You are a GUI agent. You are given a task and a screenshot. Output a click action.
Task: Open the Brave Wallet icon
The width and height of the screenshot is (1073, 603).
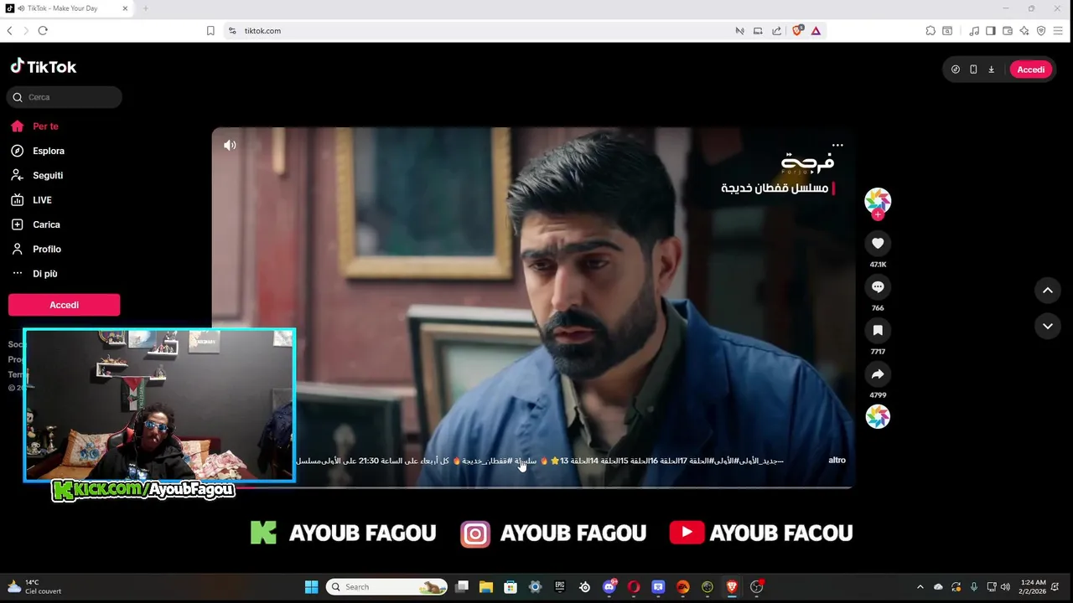[x=1007, y=30]
